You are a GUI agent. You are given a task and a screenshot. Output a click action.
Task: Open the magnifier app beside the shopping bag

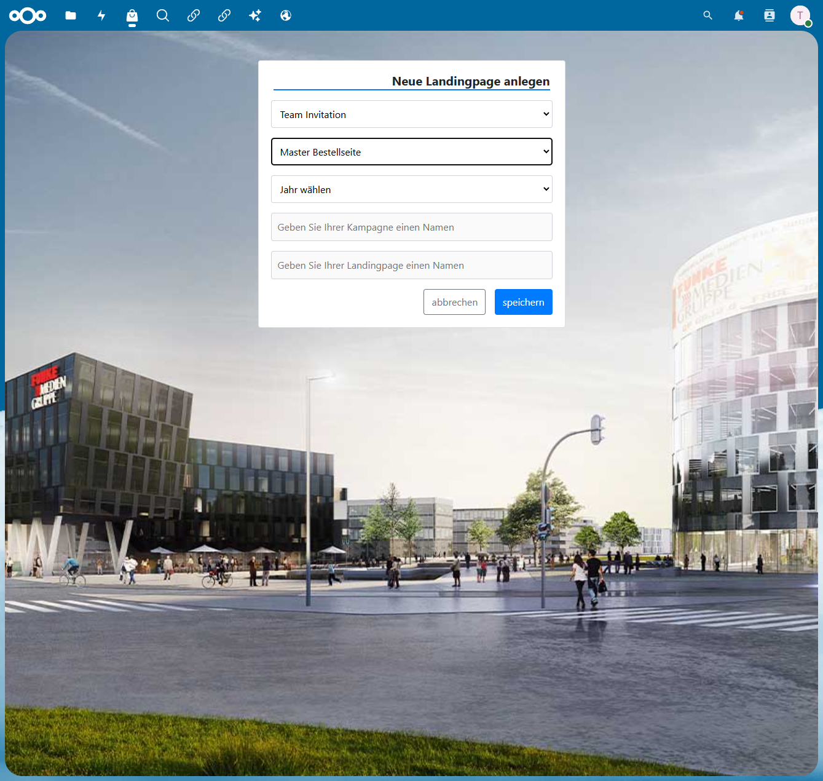point(163,15)
